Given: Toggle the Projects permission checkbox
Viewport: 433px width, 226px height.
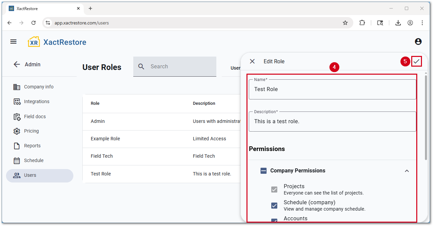Looking at the screenshot, I should click(274, 190).
